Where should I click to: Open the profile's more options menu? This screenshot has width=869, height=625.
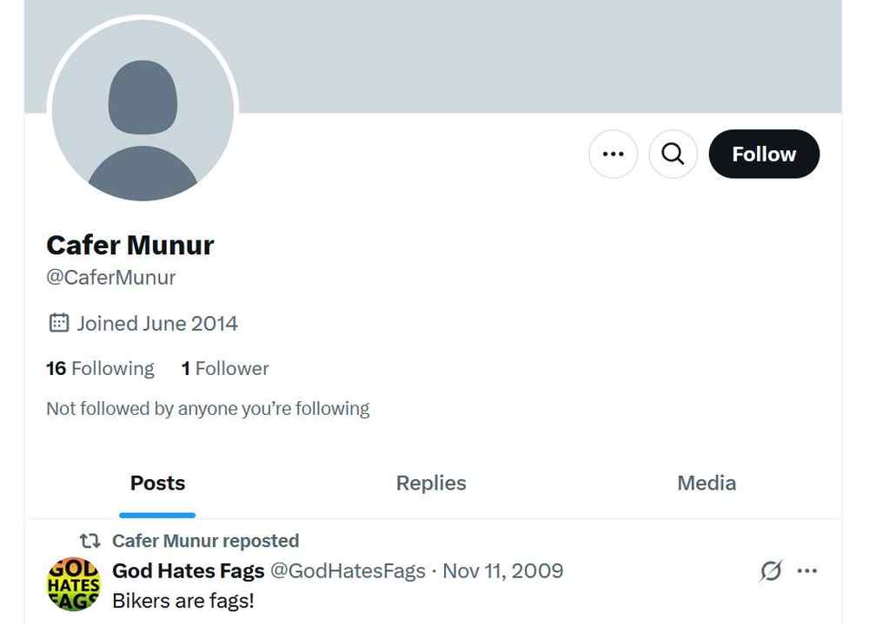click(x=613, y=154)
